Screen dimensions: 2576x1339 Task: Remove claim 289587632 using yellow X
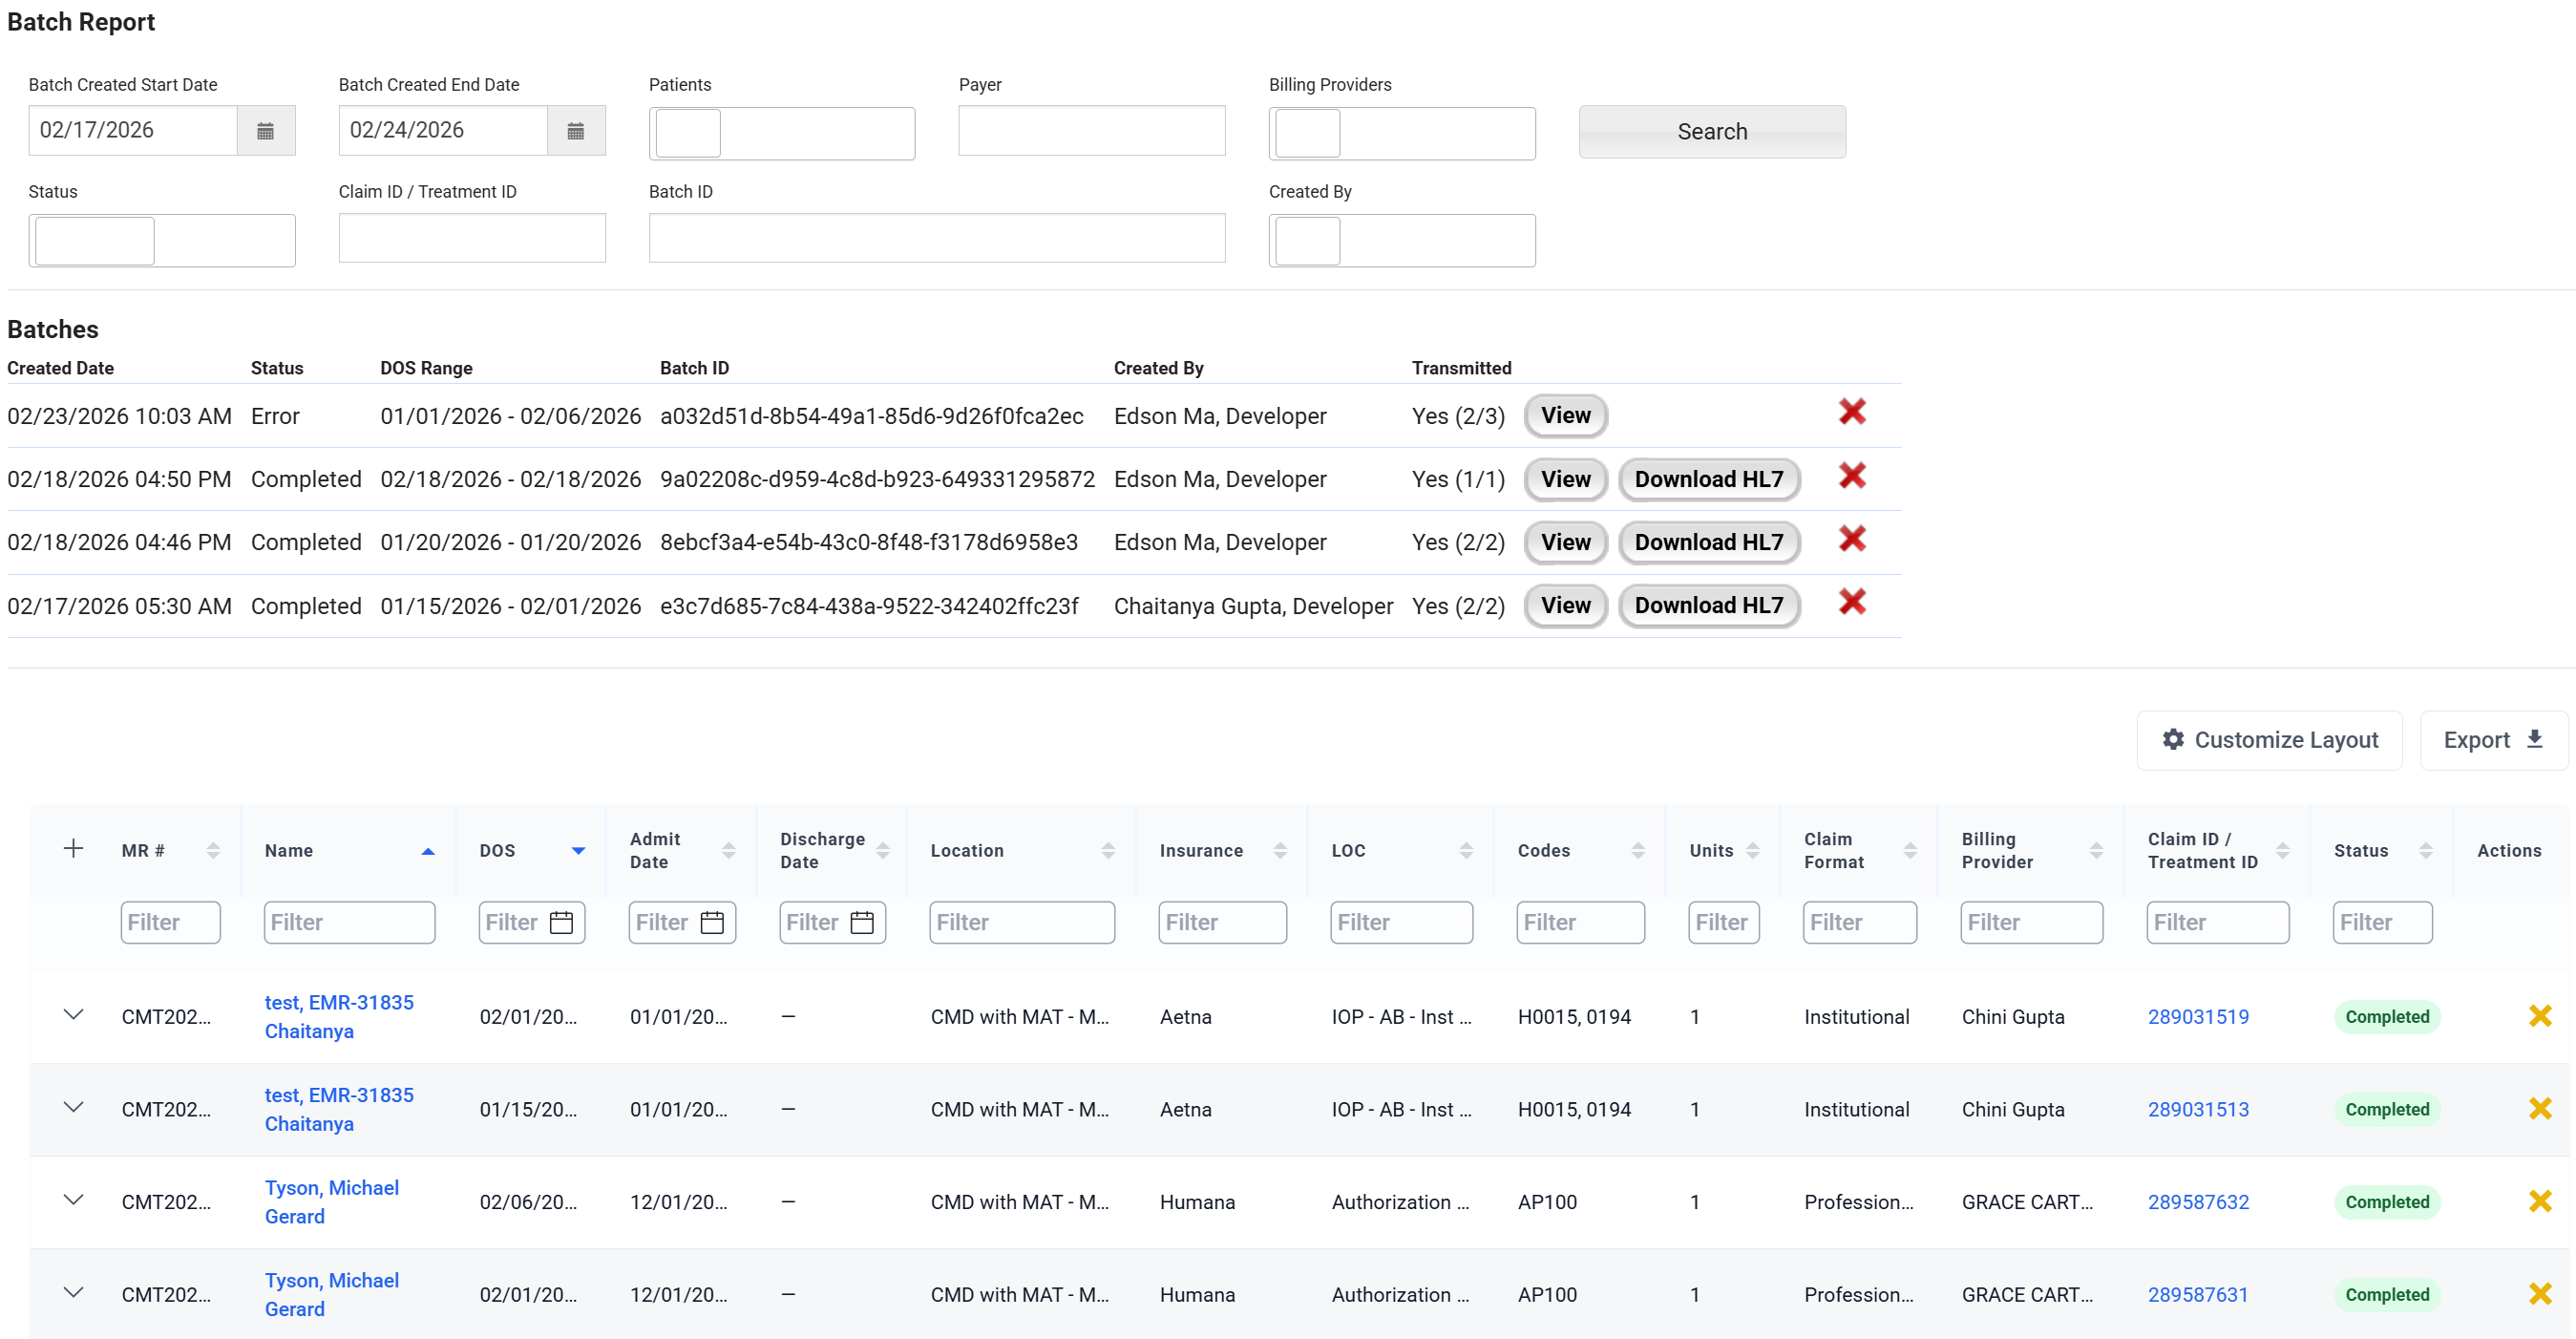(x=2539, y=1201)
